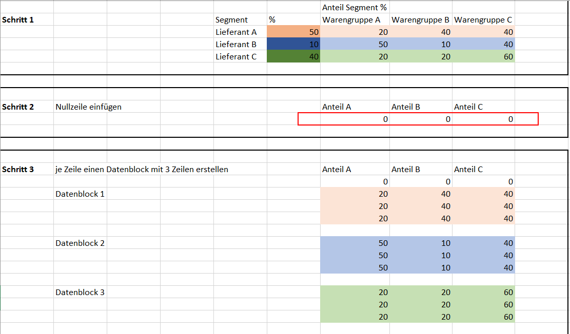Screen dimensions: 570x334
Task: Click Lieferant C's Warengruppe C value 60
Action: [x=483, y=57]
